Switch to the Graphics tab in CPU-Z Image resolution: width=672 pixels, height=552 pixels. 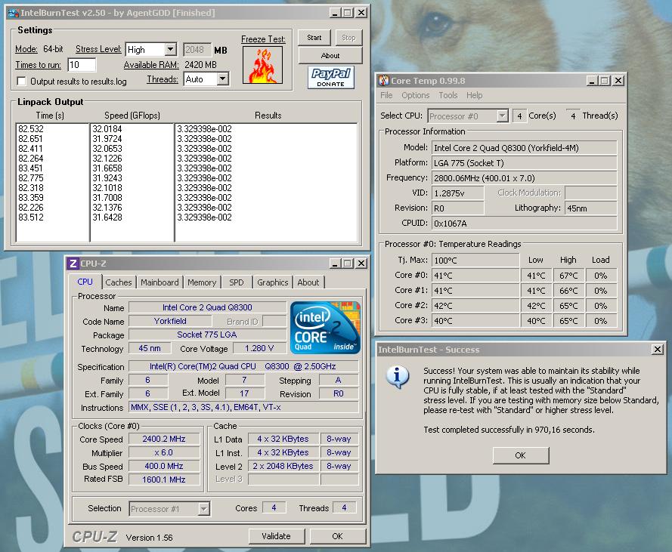click(272, 282)
